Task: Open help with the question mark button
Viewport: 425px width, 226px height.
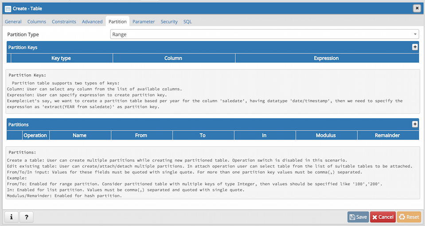Action: point(26,217)
